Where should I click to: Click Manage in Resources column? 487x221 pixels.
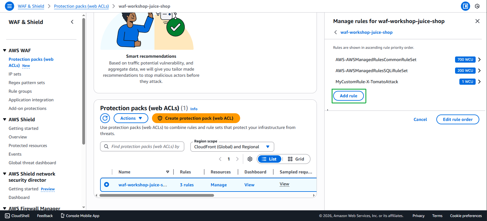pyautogui.click(x=219, y=185)
